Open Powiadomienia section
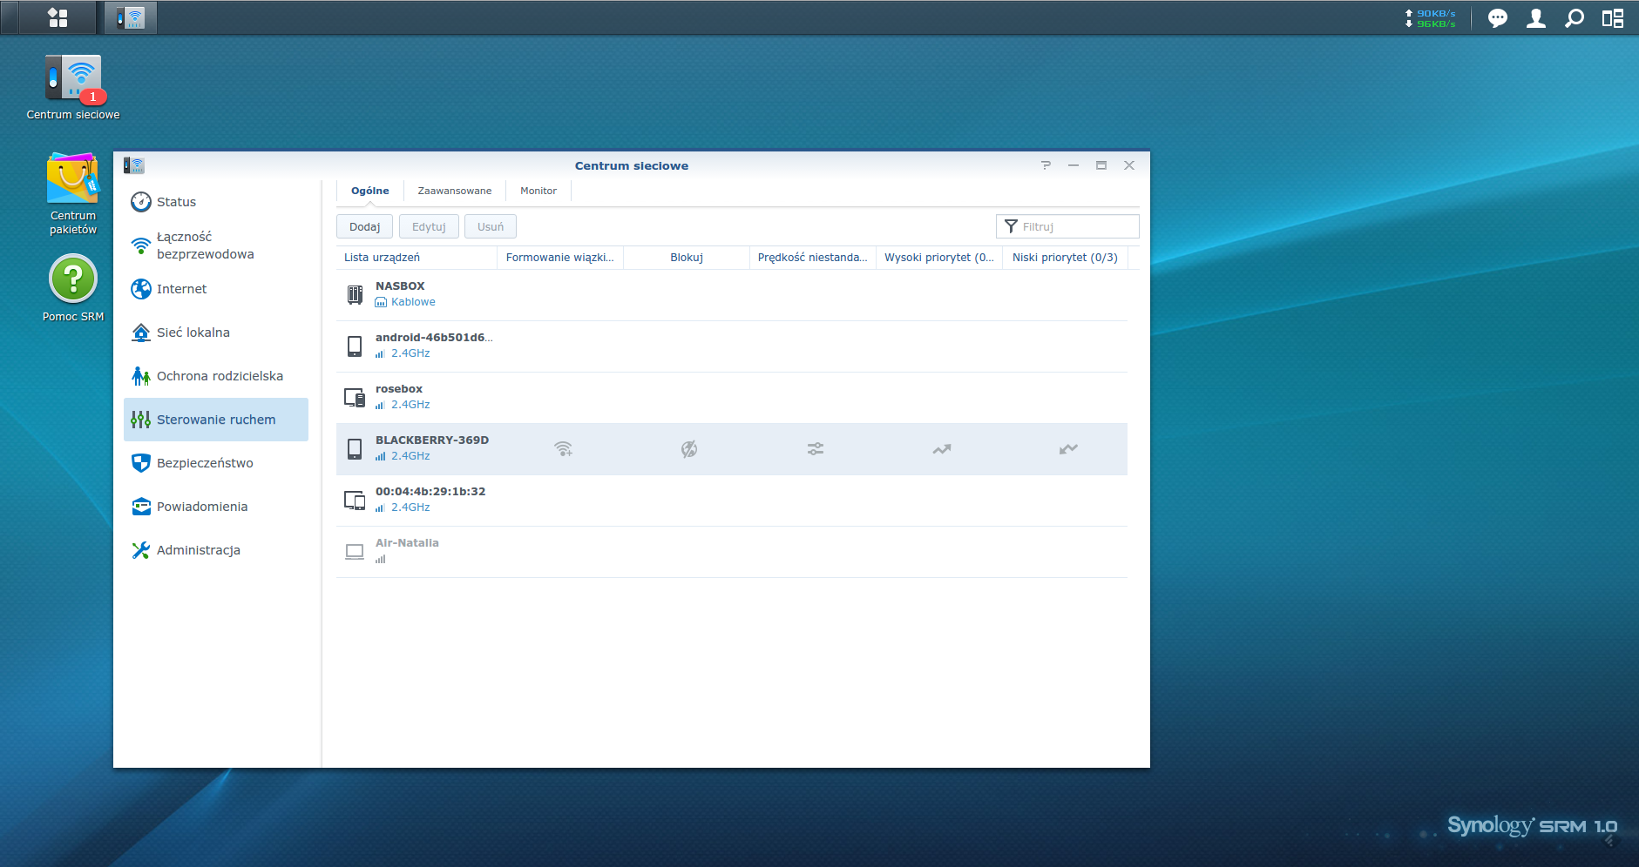 pos(216,507)
